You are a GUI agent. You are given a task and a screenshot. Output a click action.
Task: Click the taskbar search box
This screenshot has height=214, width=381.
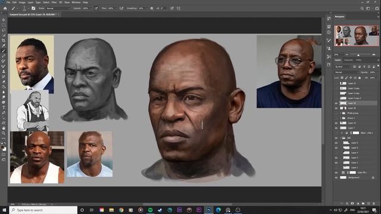point(43,210)
